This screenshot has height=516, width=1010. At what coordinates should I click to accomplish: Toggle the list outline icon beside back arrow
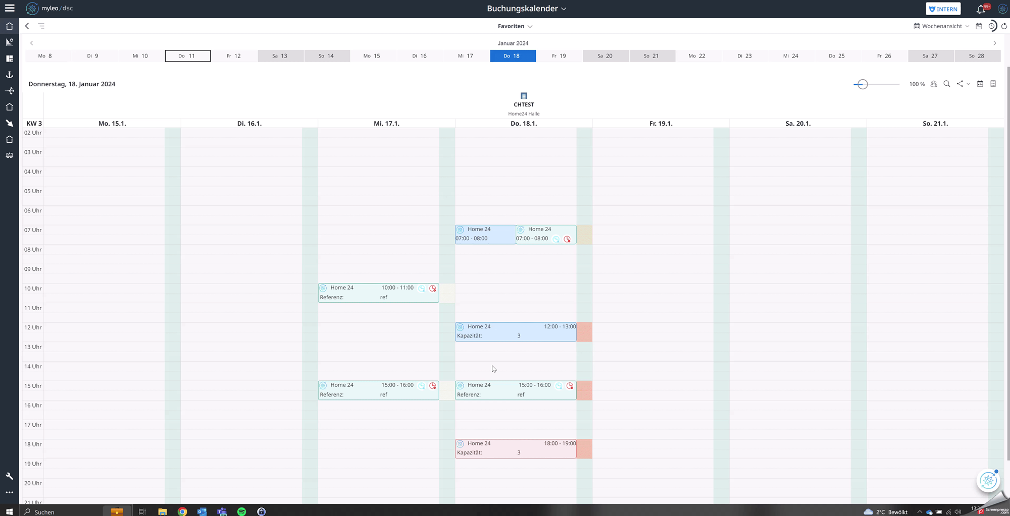pyautogui.click(x=41, y=26)
